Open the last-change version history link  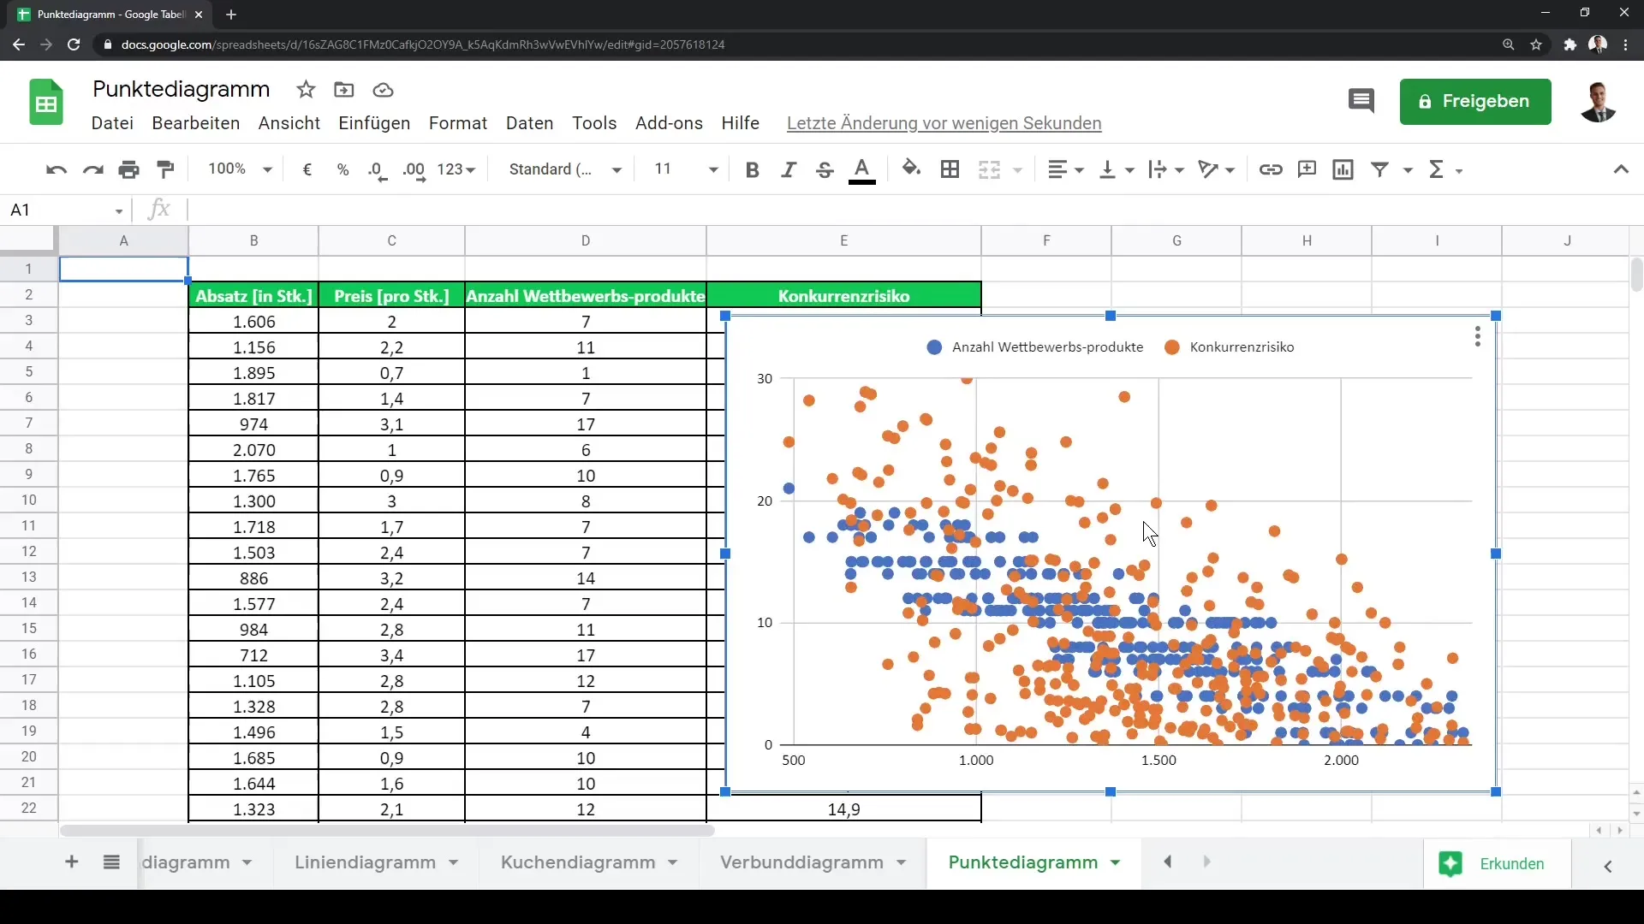(944, 123)
